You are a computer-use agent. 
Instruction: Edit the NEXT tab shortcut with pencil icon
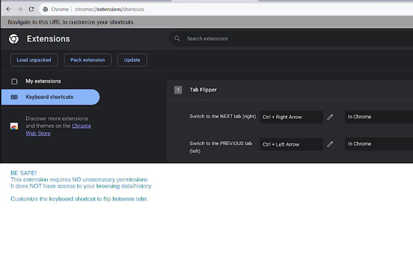[330, 117]
